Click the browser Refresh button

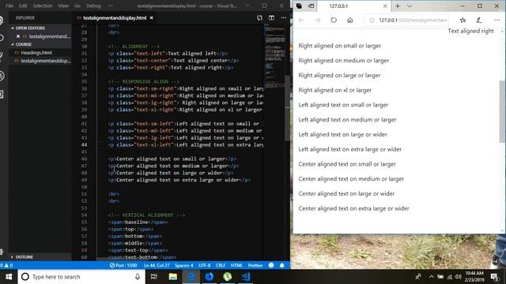coord(334,20)
